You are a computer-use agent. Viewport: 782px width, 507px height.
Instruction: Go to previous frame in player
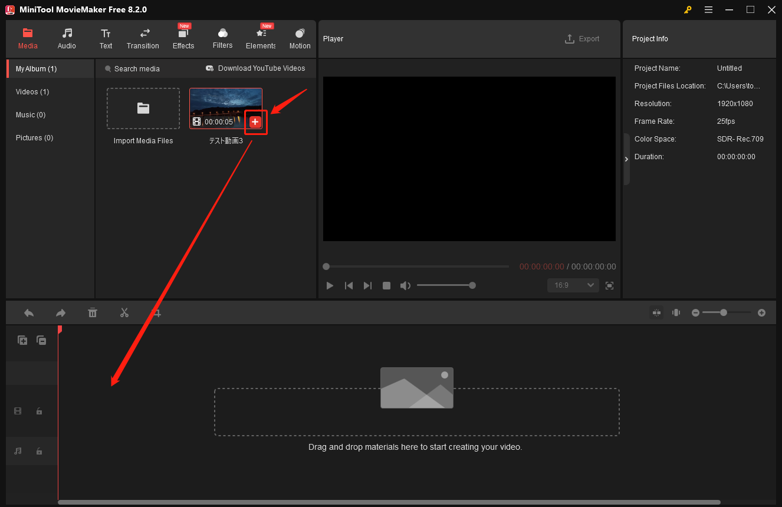(349, 285)
